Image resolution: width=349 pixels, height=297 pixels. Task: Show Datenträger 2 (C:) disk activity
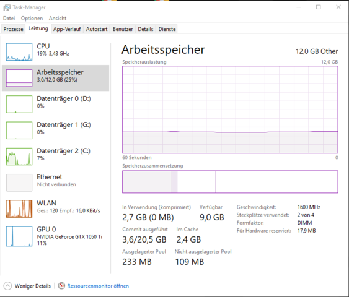click(19, 157)
